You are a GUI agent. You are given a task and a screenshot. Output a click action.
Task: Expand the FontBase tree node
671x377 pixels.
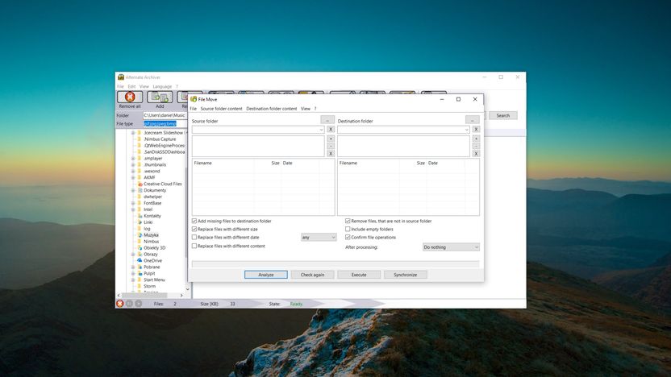(x=132, y=203)
